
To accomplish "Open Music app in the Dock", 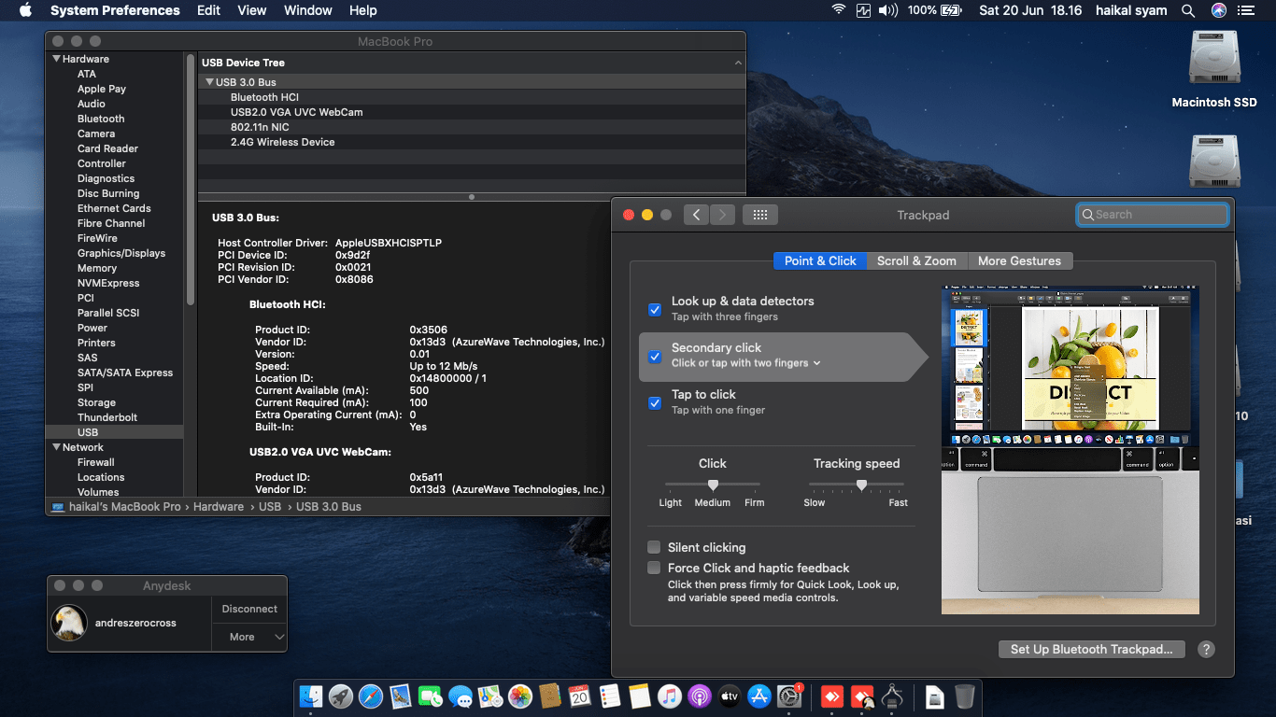I will [670, 696].
